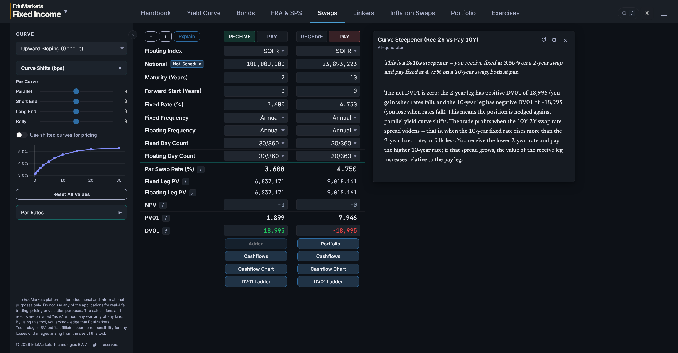The image size is (678, 353).
Task: Open second swap Floating Day Count dropdown
Action: point(328,156)
